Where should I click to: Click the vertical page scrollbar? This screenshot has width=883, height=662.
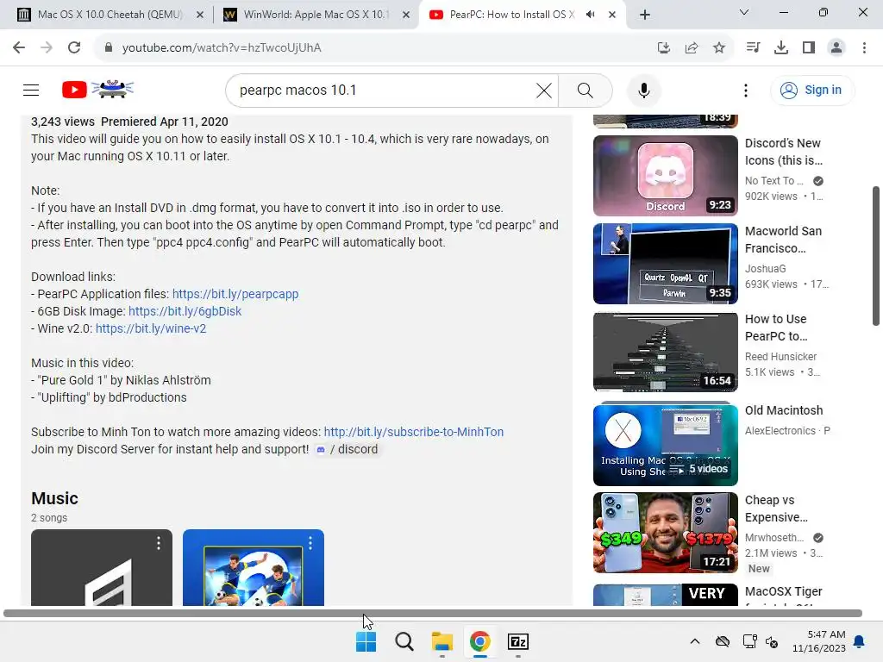coord(876,256)
